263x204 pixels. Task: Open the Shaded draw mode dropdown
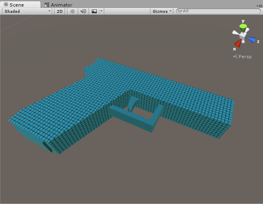point(27,11)
